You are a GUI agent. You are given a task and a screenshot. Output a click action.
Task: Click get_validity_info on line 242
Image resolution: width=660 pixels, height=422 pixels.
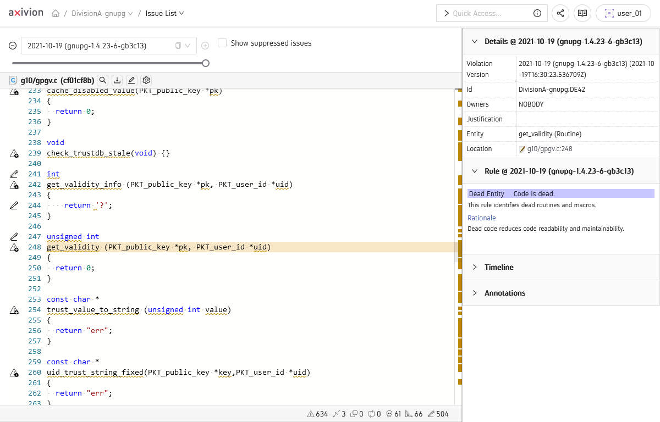click(84, 185)
